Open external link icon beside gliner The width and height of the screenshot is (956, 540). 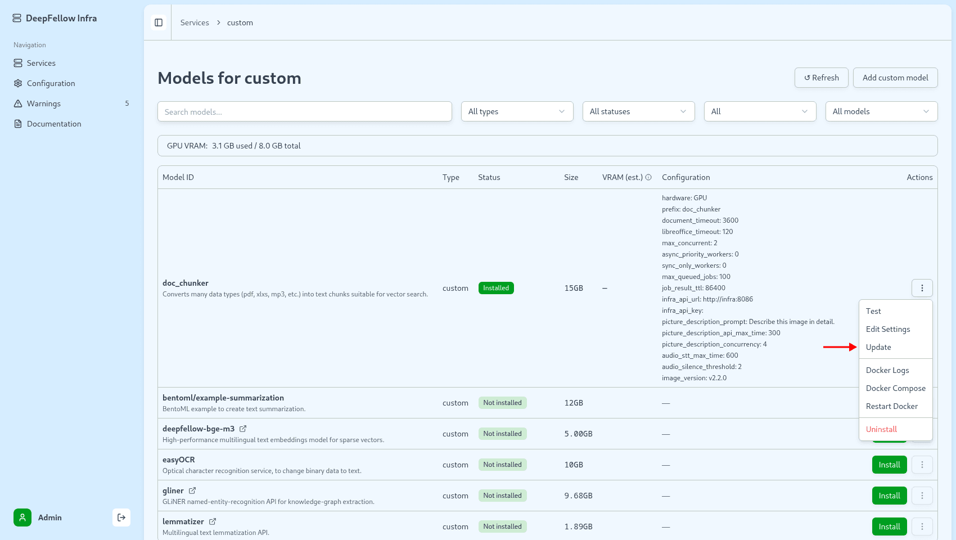pyautogui.click(x=192, y=490)
